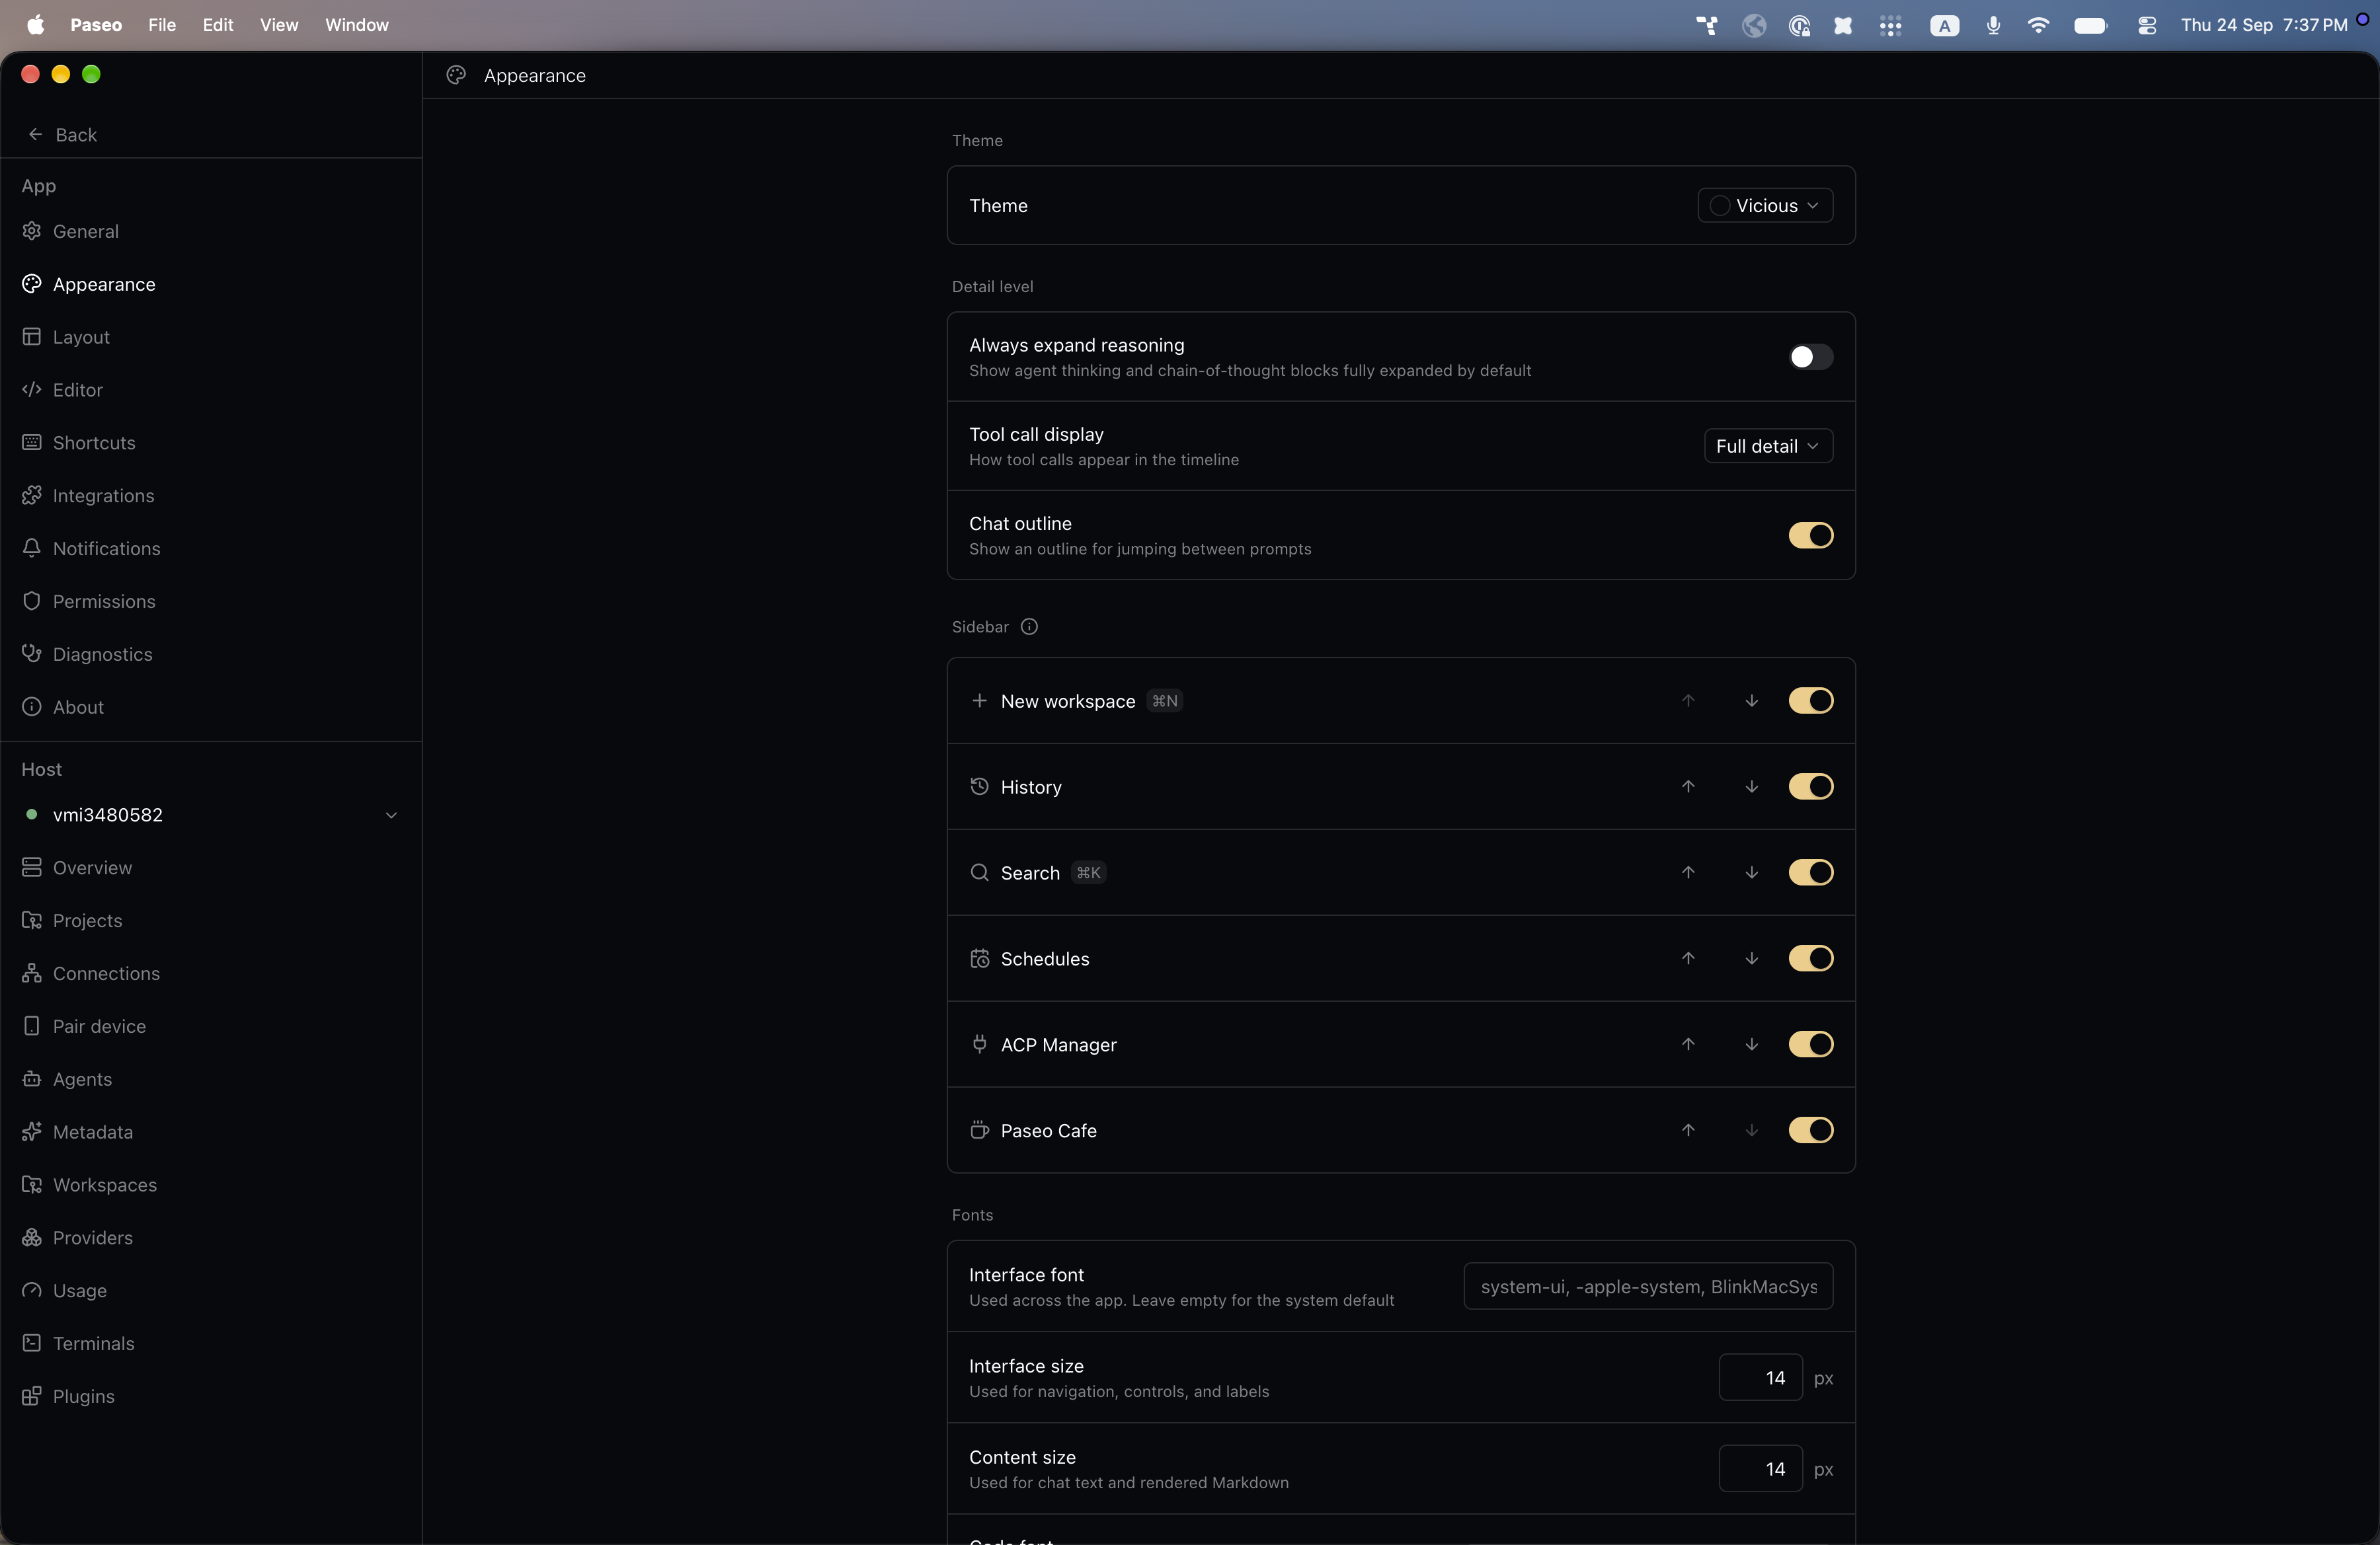Open the View menu
2380x1545 pixels.
[279, 25]
